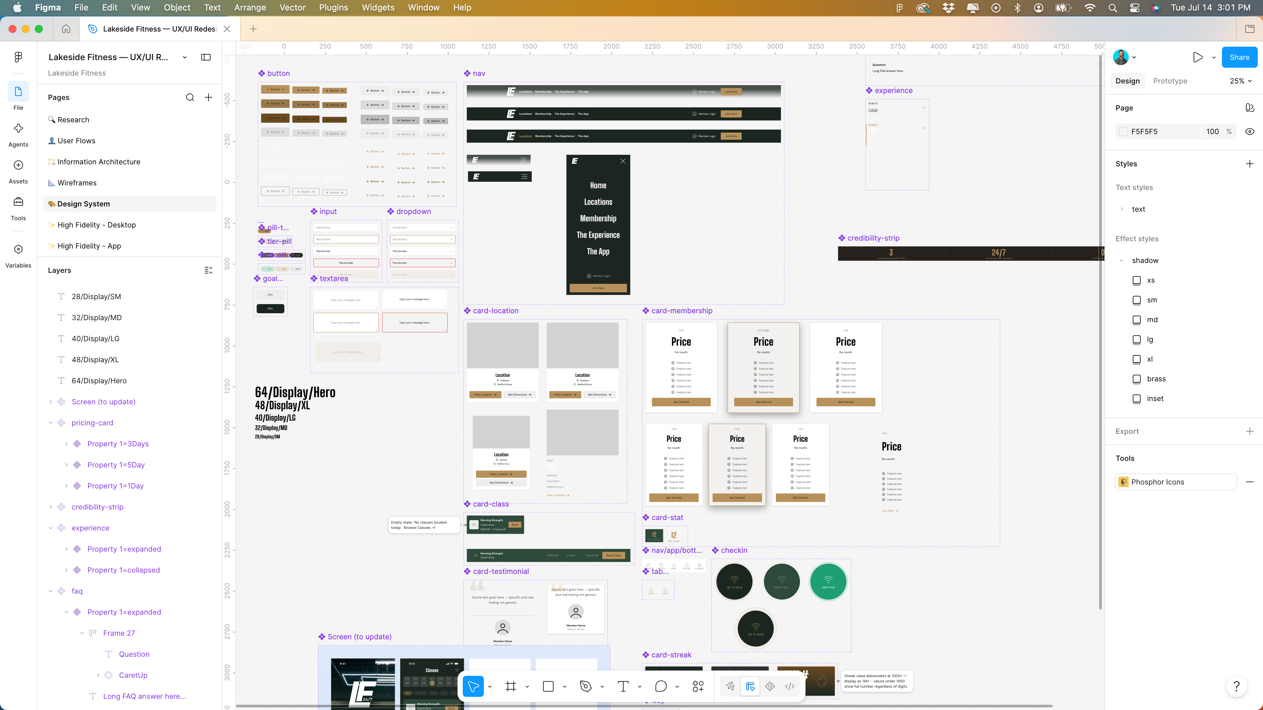The width and height of the screenshot is (1263, 710).
Task: Click the Layers collapse-all icon
Action: pos(209,271)
